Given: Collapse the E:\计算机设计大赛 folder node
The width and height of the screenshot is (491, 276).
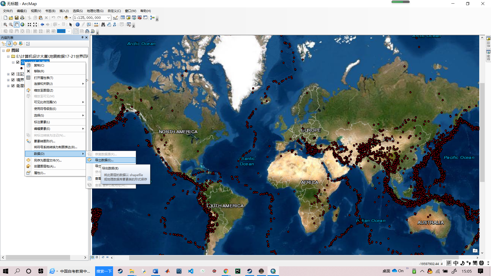Looking at the screenshot, I should point(8,56).
